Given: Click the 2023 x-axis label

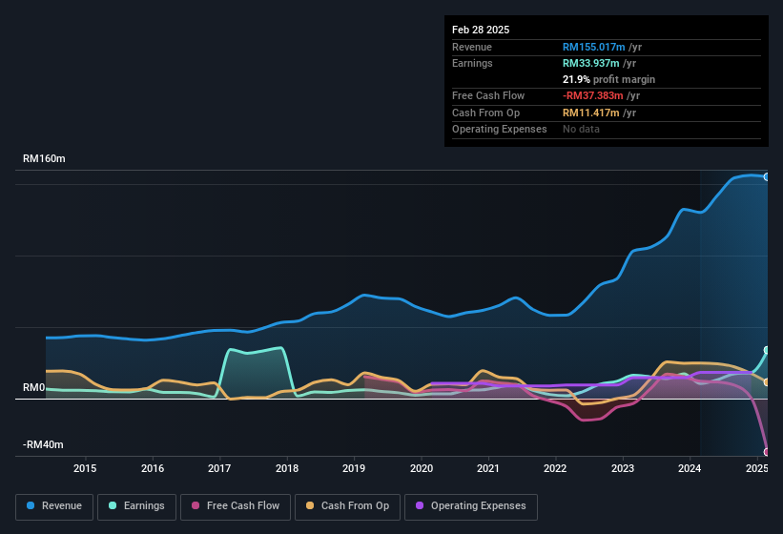Looking at the screenshot, I should point(623,468).
